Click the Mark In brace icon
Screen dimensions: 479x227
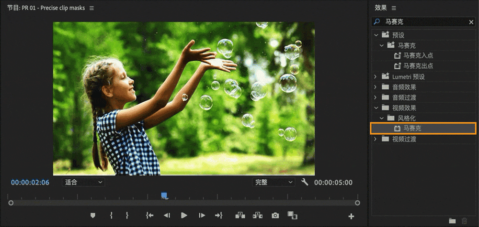(x=111, y=216)
